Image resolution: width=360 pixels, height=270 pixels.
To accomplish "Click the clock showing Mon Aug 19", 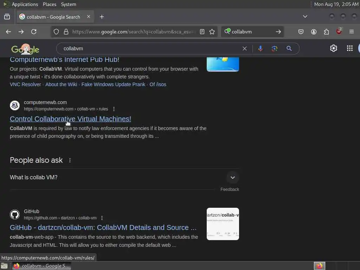I will (x=336, y=4).
